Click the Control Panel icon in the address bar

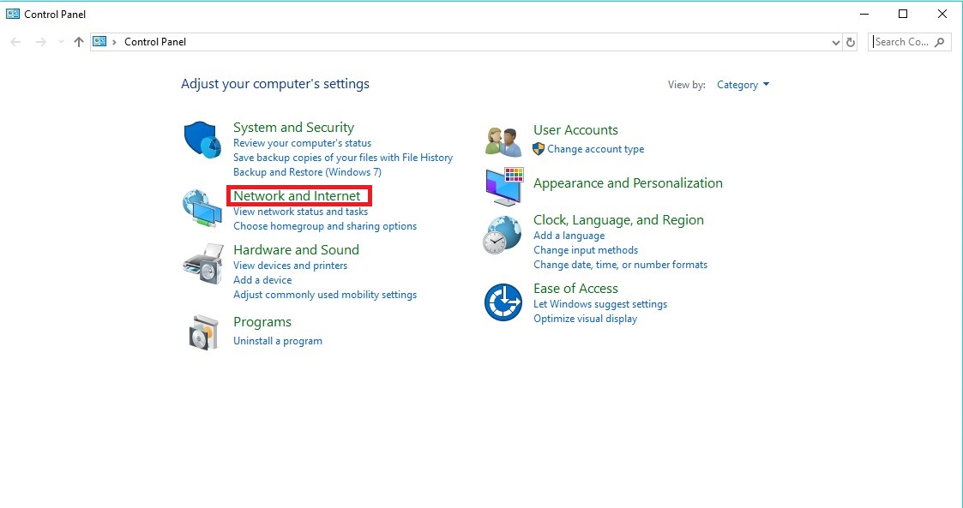[99, 42]
